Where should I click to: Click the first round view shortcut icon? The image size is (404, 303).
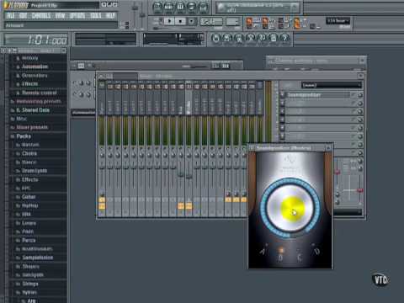(x=157, y=7)
